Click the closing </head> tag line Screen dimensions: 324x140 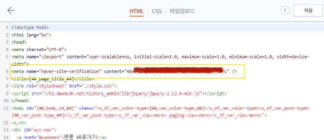tap(20, 101)
